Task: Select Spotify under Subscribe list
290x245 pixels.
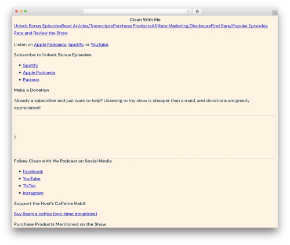Action: point(31,65)
